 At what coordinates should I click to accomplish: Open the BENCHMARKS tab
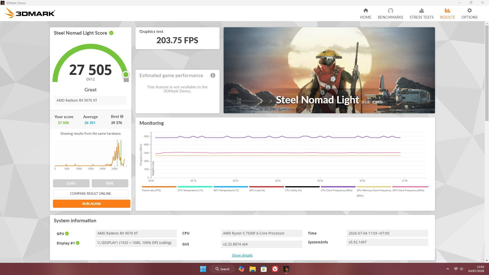pyautogui.click(x=390, y=13)
